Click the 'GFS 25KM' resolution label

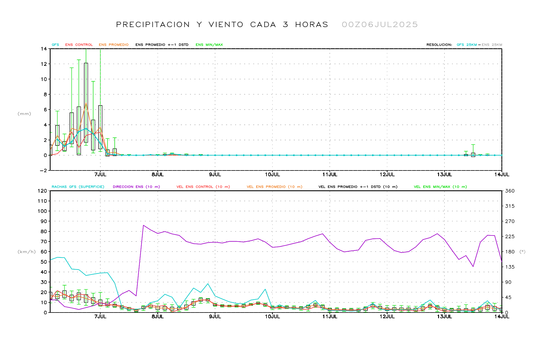point(467,45)
